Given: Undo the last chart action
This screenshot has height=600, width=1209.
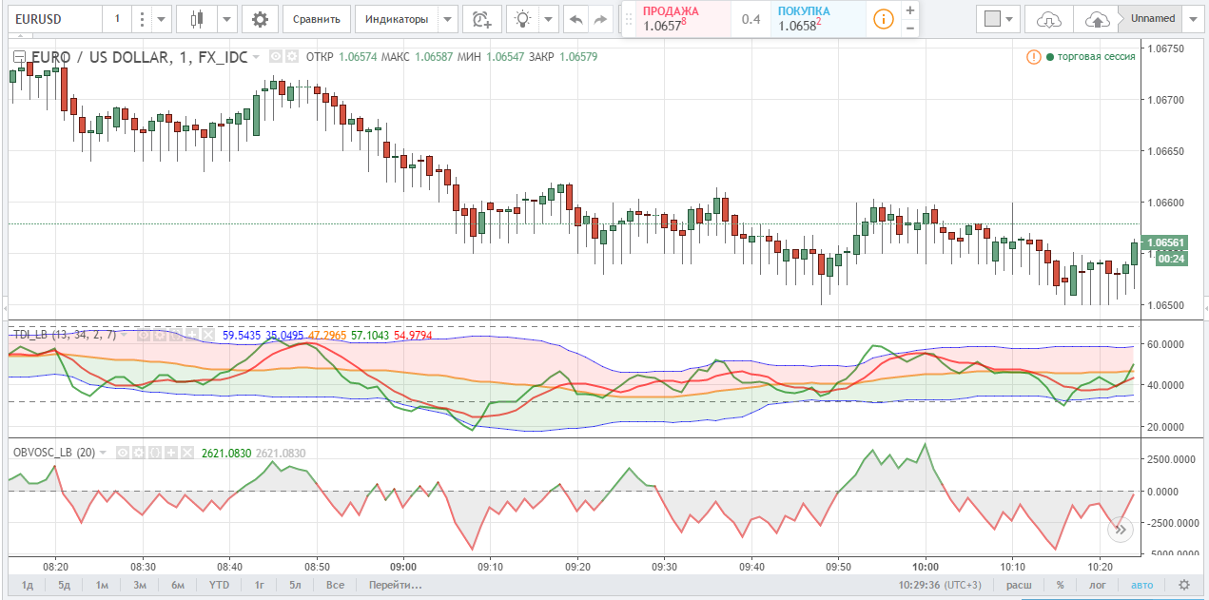Looking at the screenshot, I should pyautogui.click(x=575, y=19).
